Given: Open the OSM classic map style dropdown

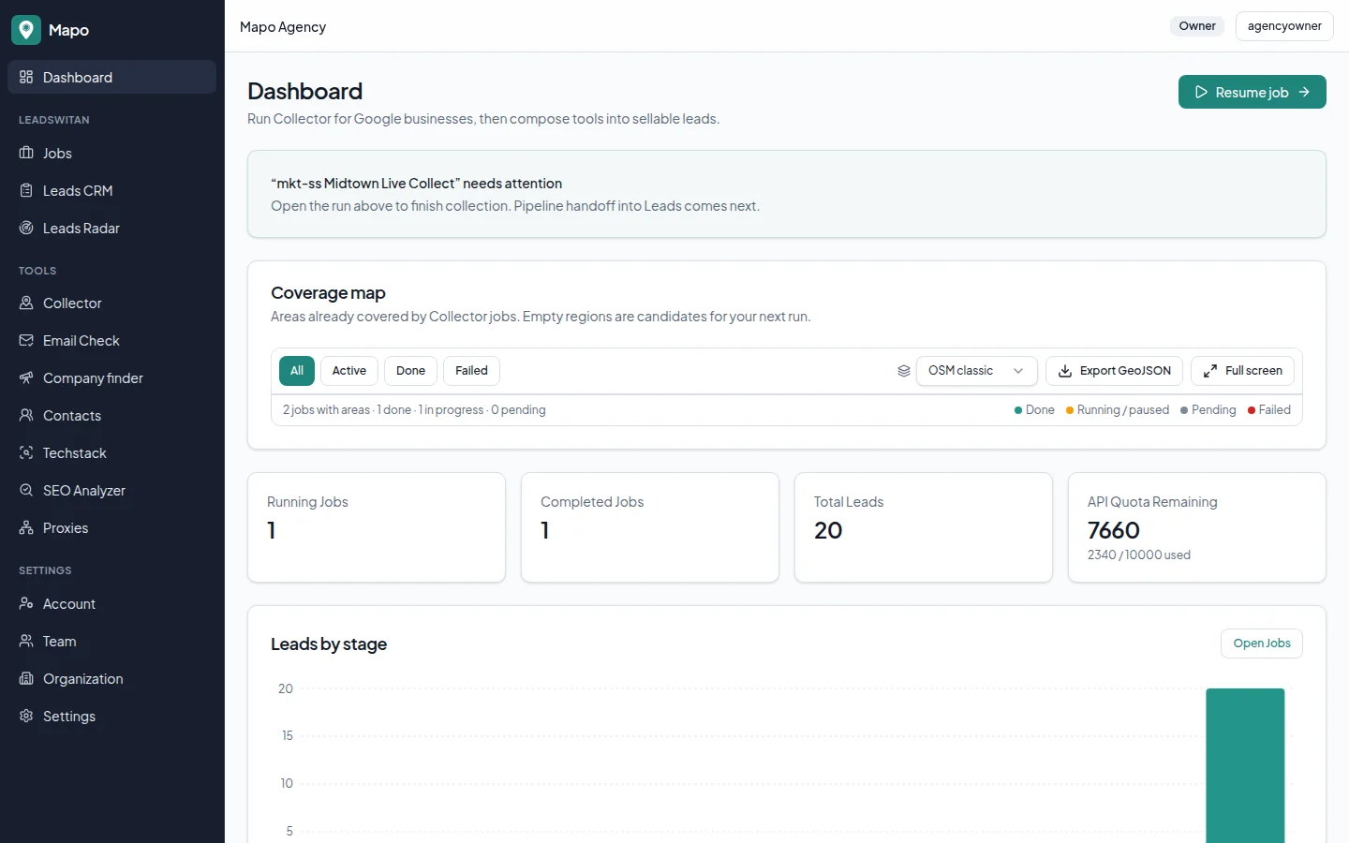Looking at the screenshot, I should [976, 371].
